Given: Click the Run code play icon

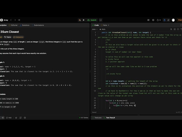Looking at the screenshot, I should pos(84,20).
